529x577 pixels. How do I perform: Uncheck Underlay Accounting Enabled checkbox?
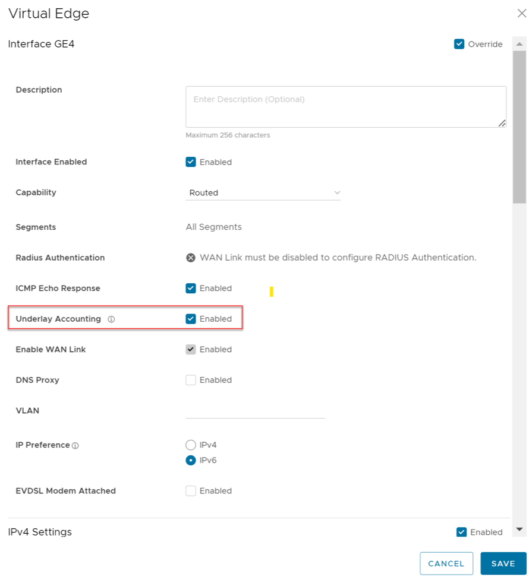pyautogui.click(x=191, y=319)
